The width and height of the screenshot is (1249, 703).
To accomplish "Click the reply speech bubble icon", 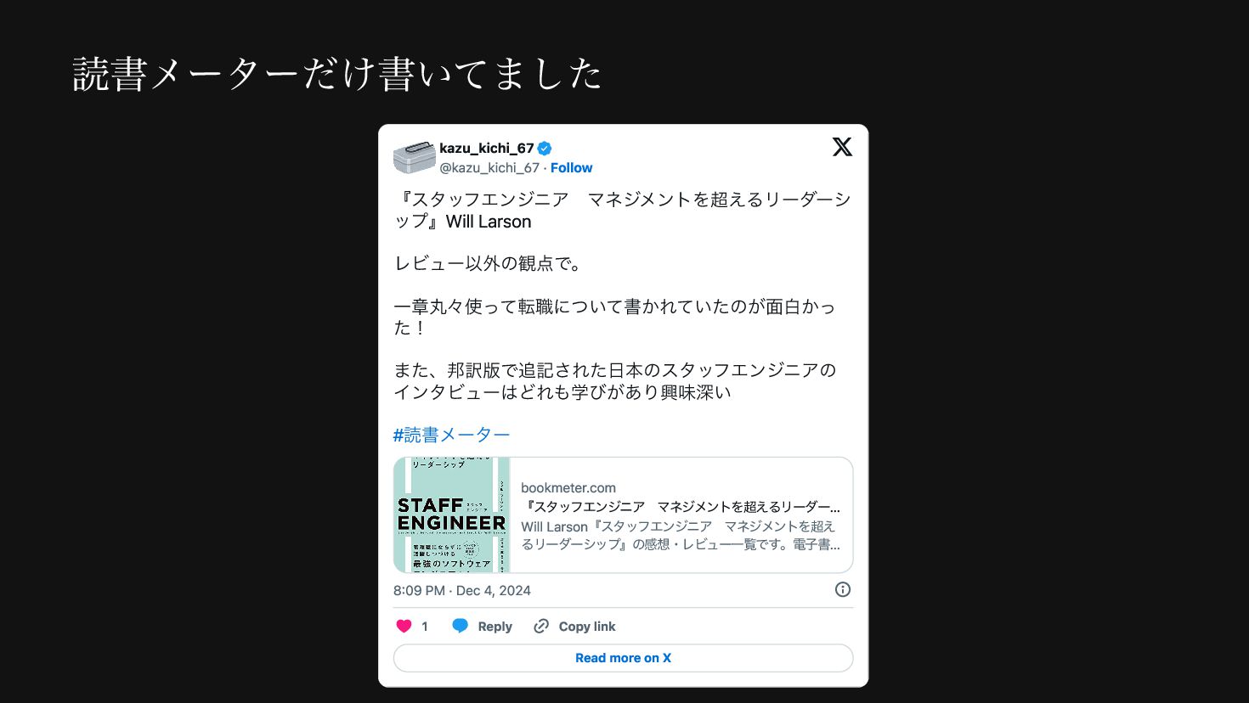I will [460, 627].
